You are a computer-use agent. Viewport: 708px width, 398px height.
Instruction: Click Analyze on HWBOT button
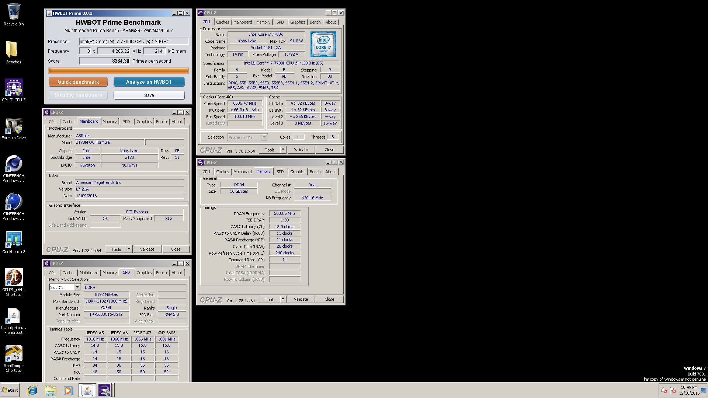(149, 82)
